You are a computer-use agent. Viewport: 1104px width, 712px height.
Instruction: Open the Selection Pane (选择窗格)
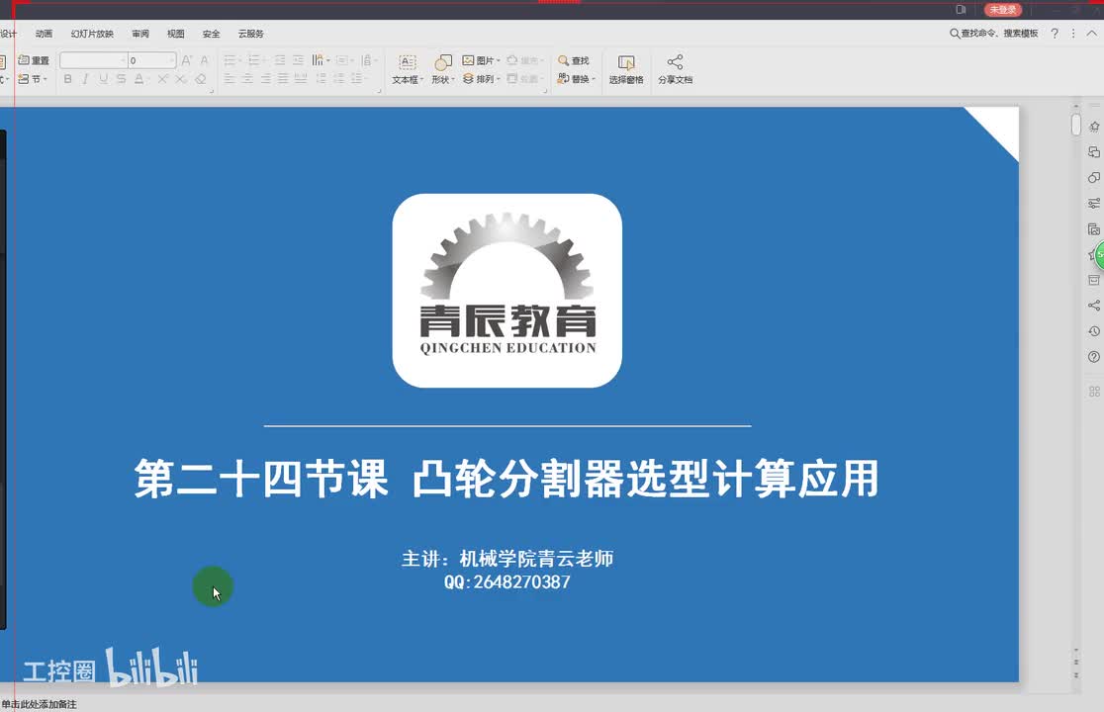[626, 69]
